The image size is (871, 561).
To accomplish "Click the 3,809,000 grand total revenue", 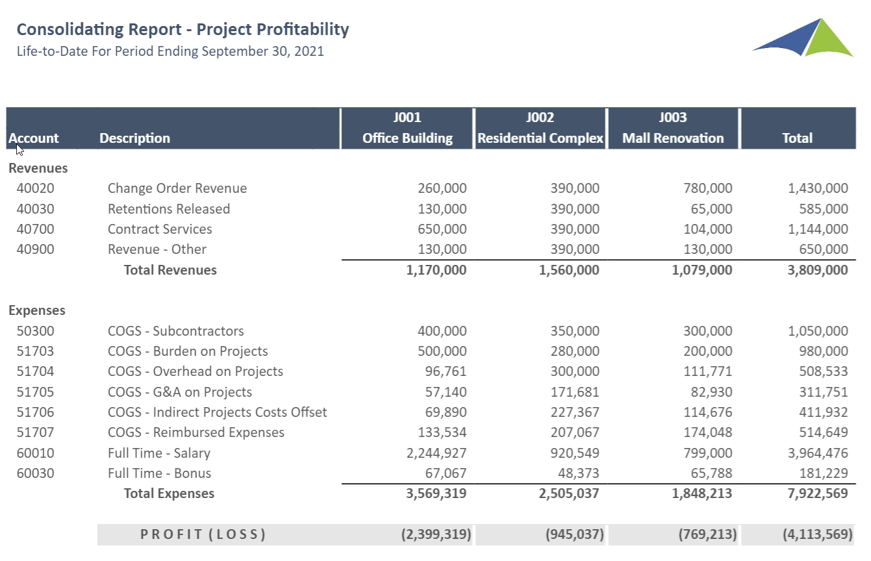I will [818, 270].
